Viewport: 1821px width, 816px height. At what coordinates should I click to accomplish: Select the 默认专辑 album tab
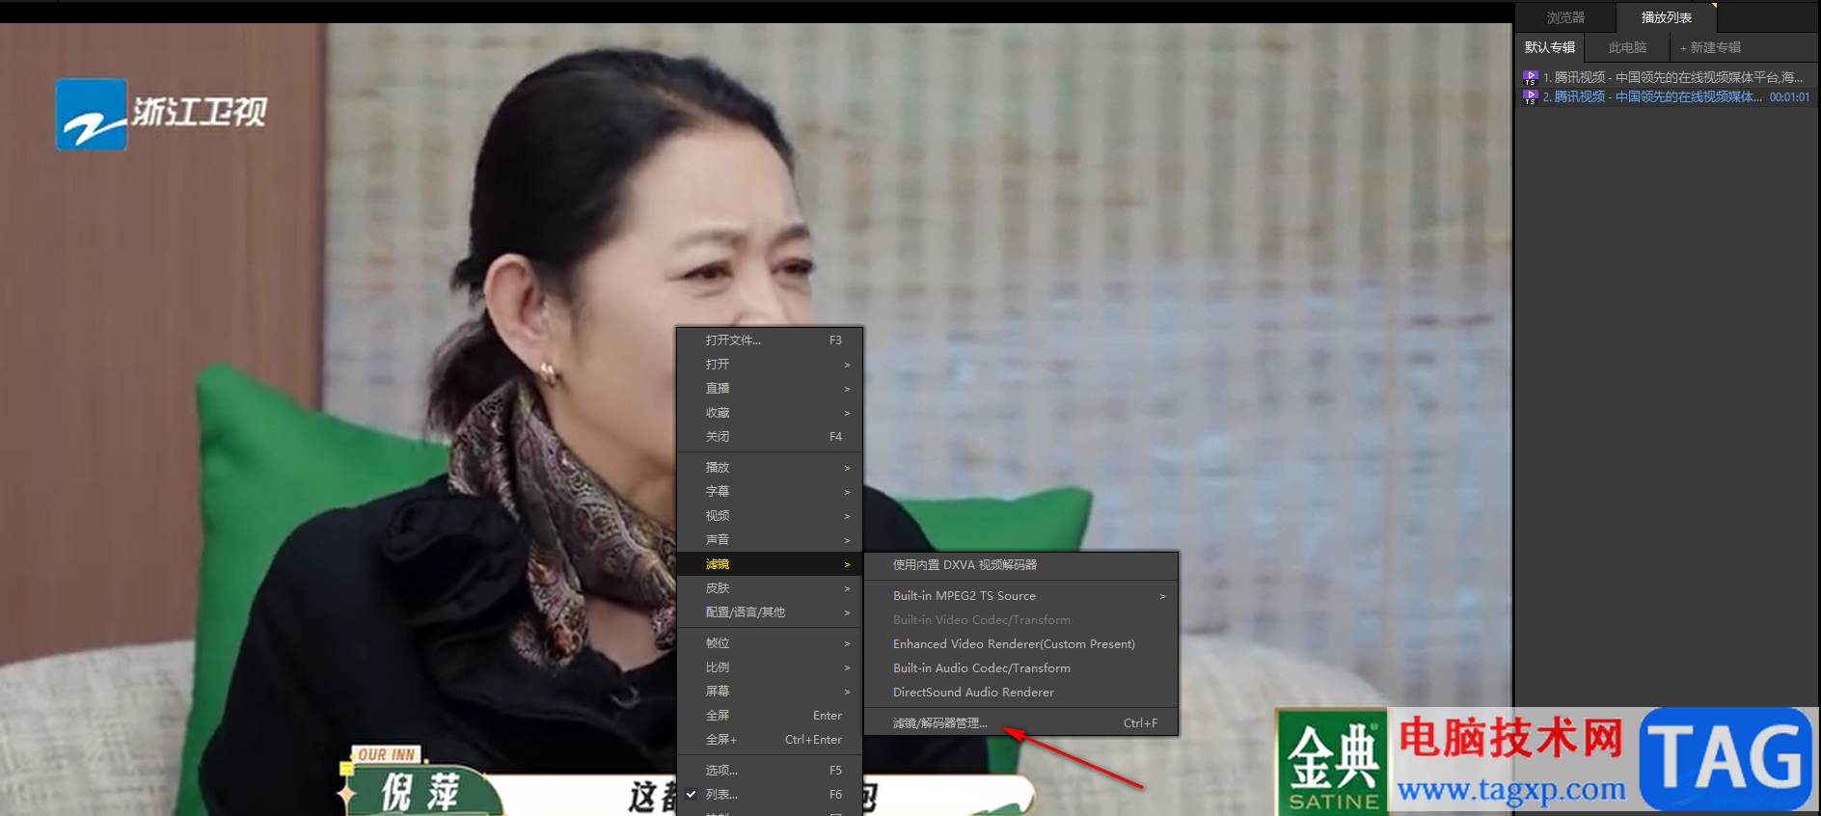click(x=1550, y=47)
